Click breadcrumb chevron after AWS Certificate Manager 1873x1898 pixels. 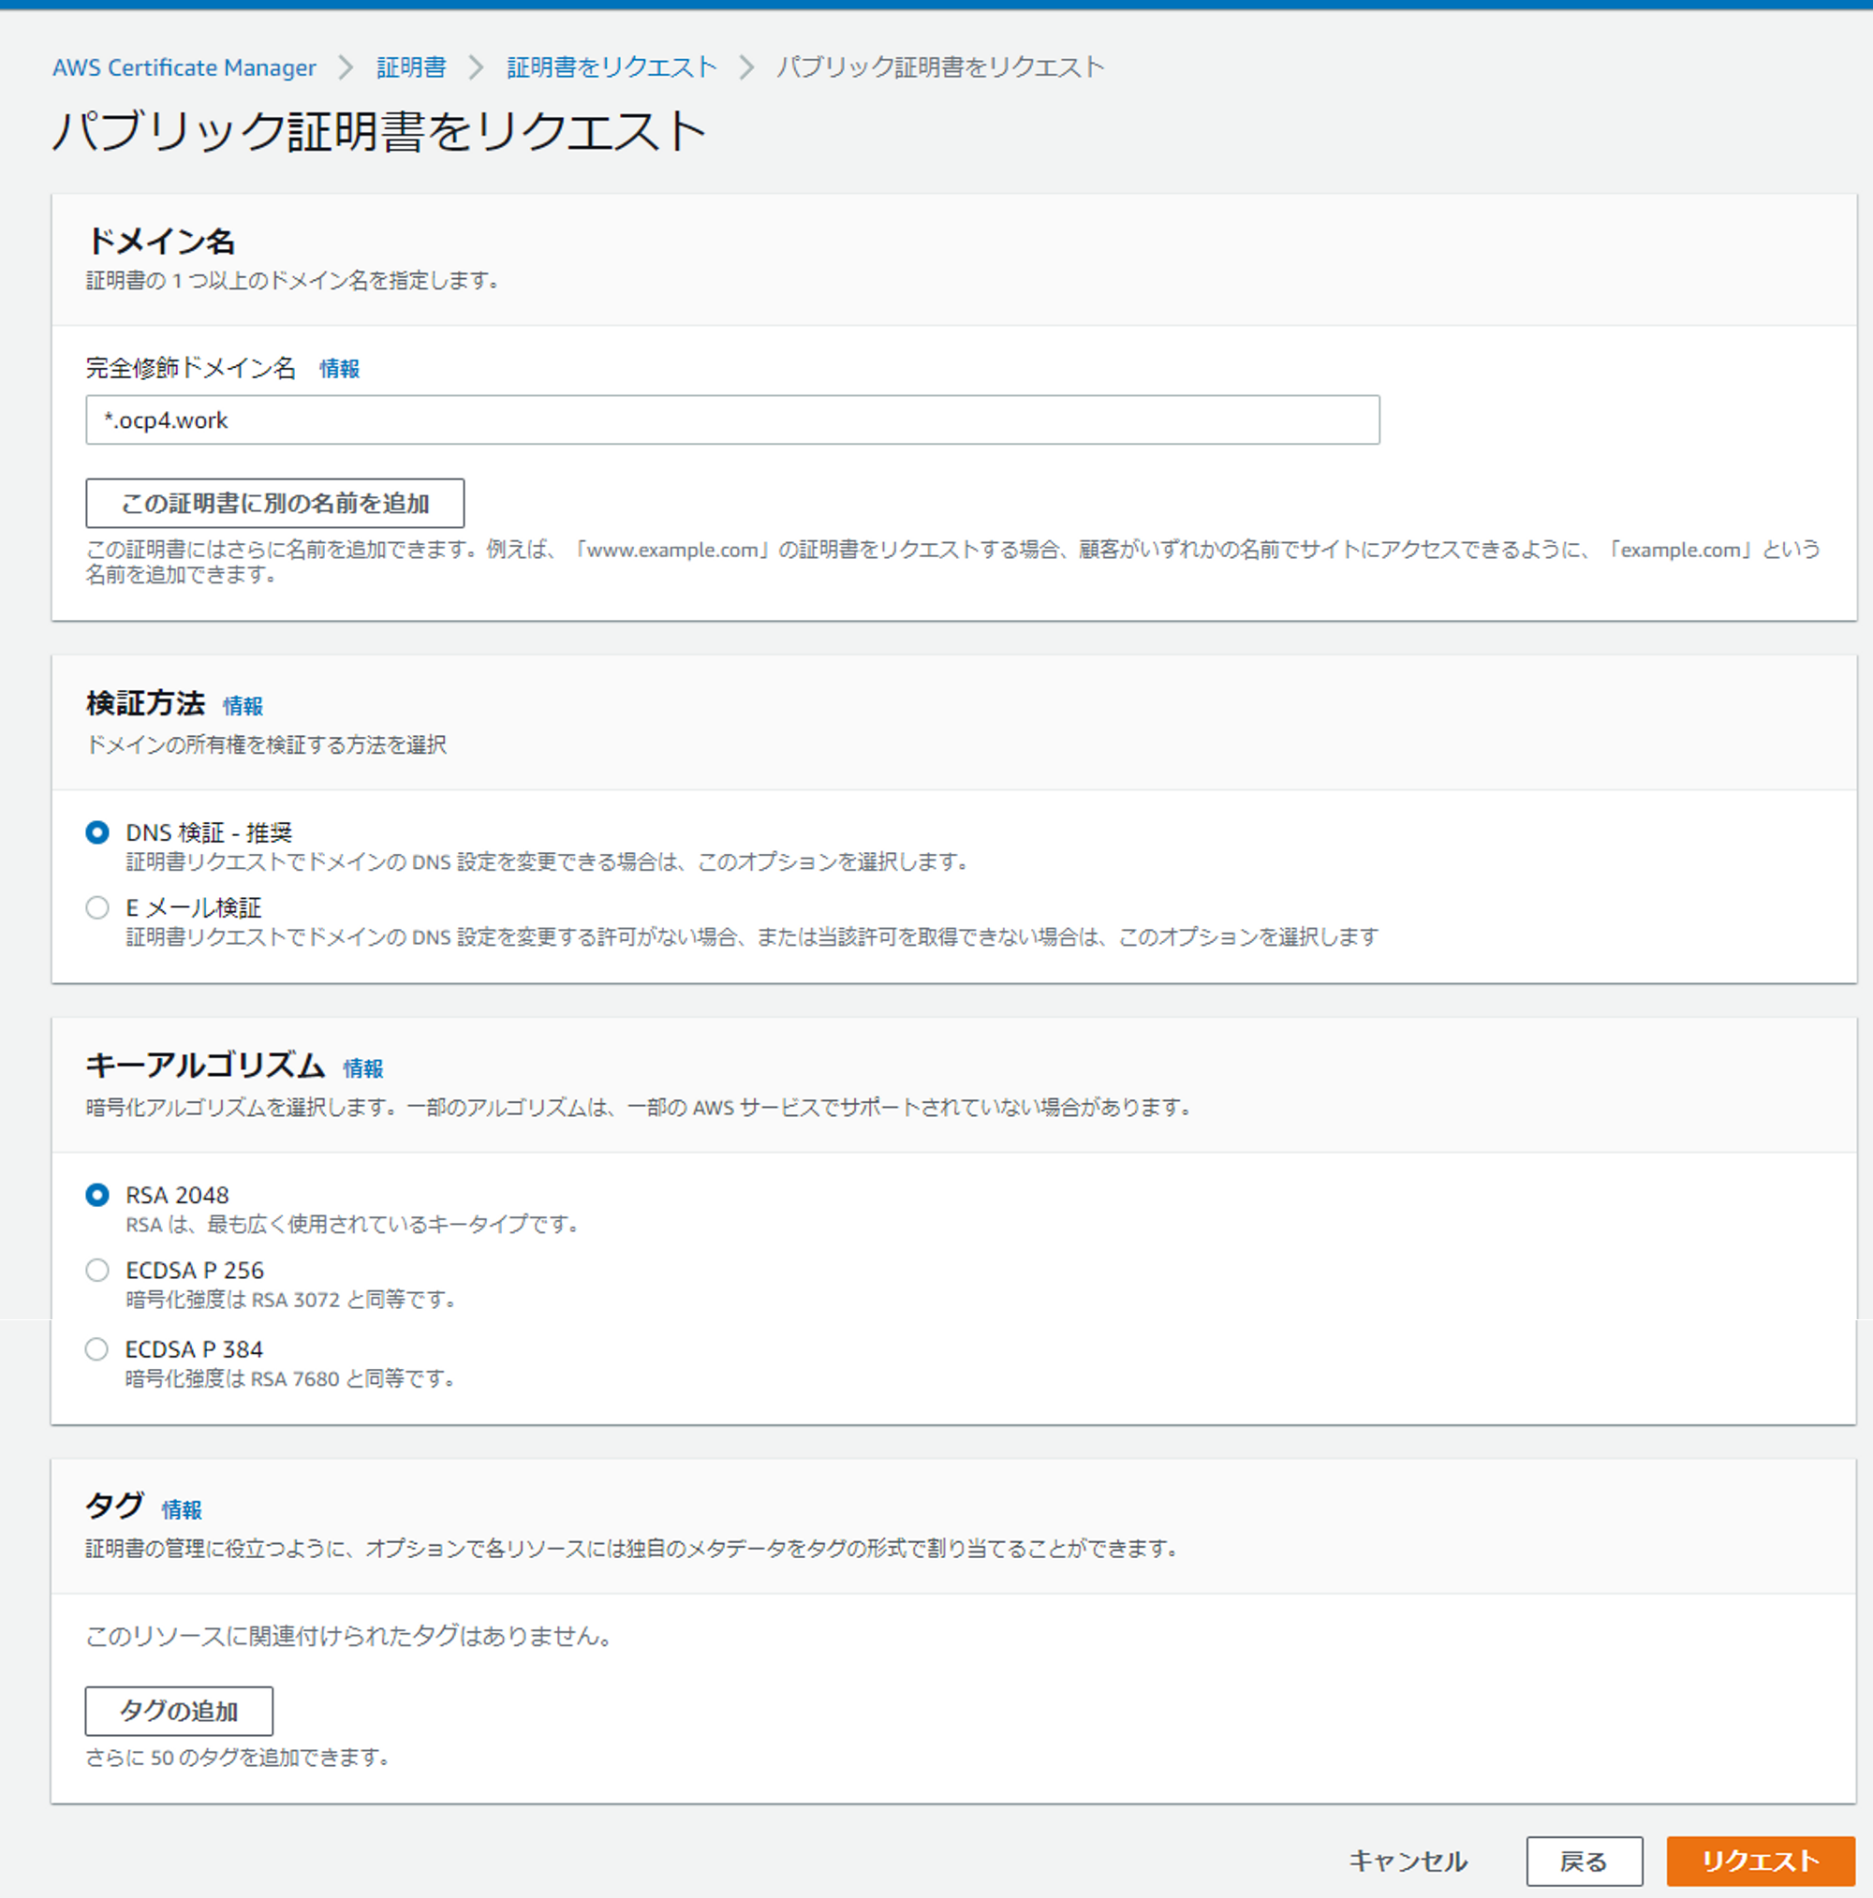346,67
